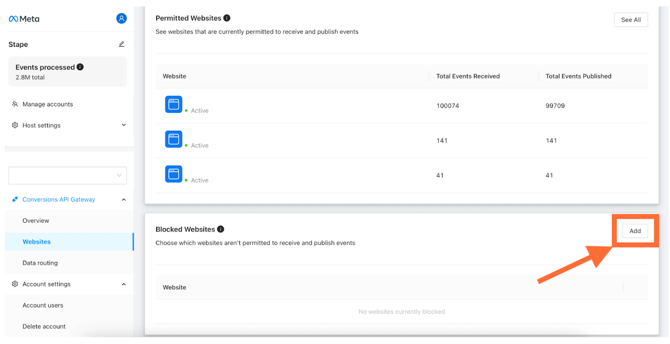Open the empty account selector dropdown
Viewport: 670px width, 344px height.
[x=67, y=176]
